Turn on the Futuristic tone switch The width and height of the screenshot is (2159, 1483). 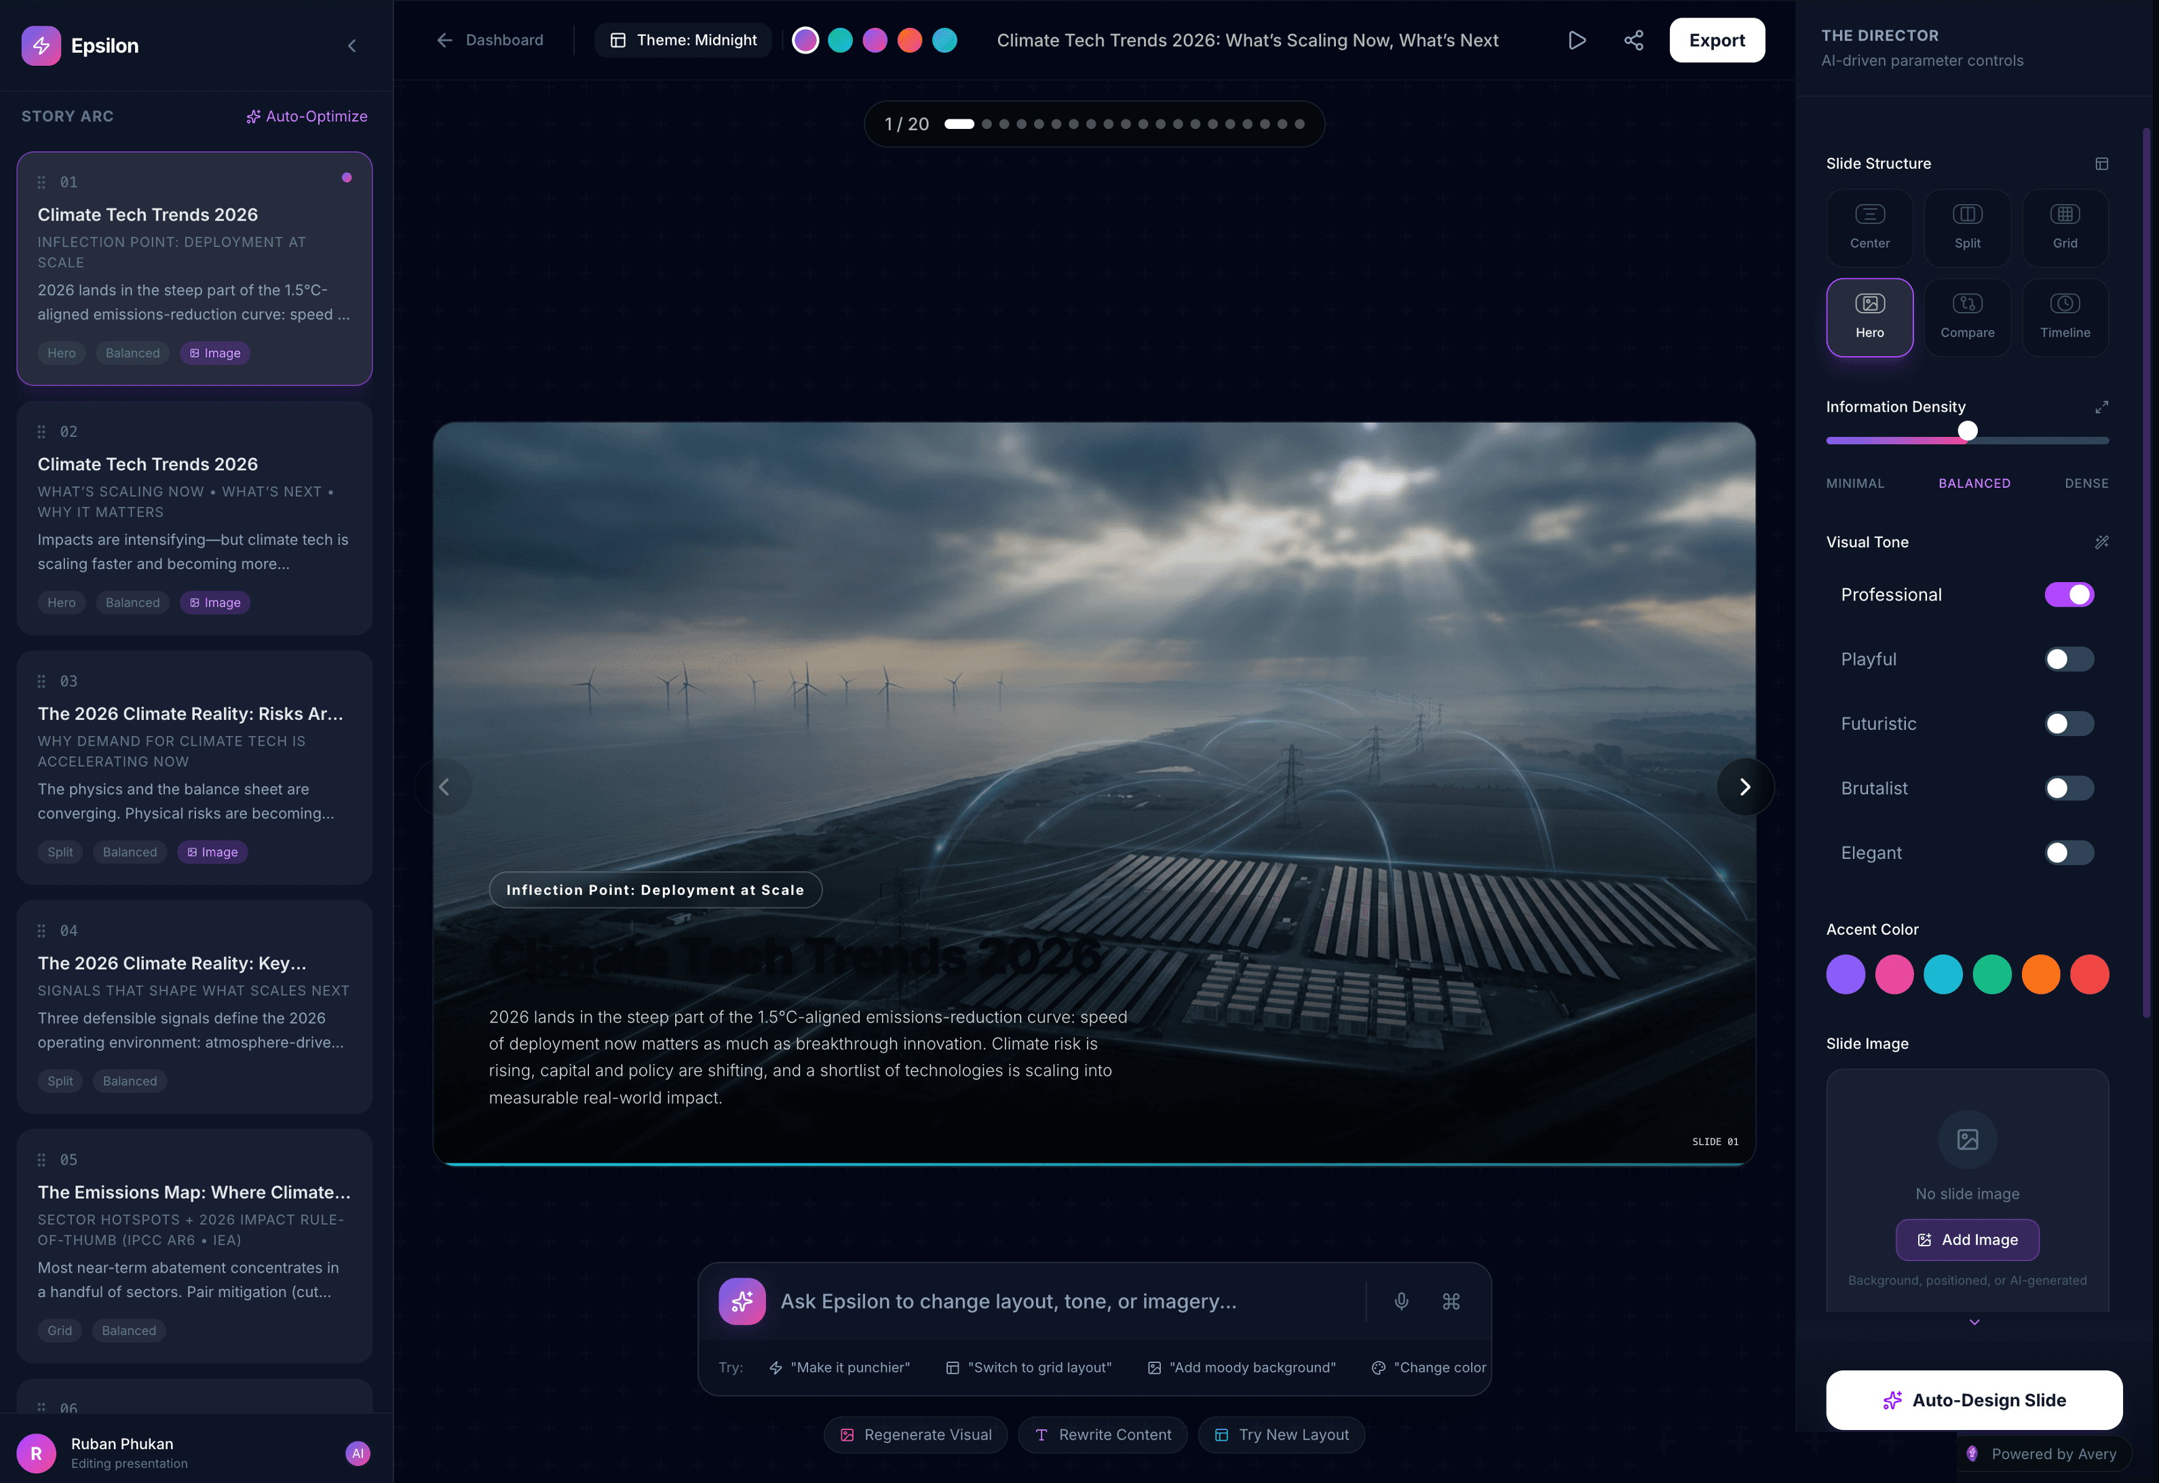point(2068,724)
